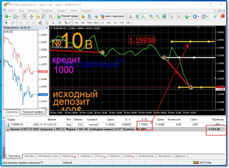Open the Сервис menu
229x168 pixels.
pyautogui.click(x=61, y=10)
